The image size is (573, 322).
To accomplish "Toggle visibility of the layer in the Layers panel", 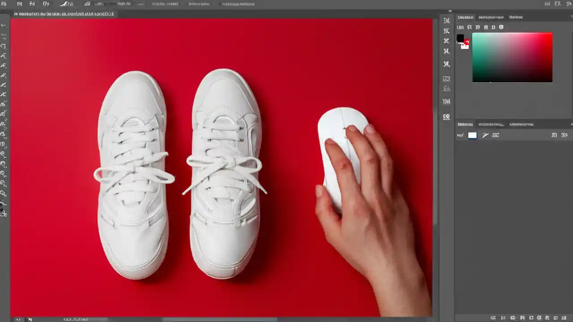I will (x=459, y=135).
